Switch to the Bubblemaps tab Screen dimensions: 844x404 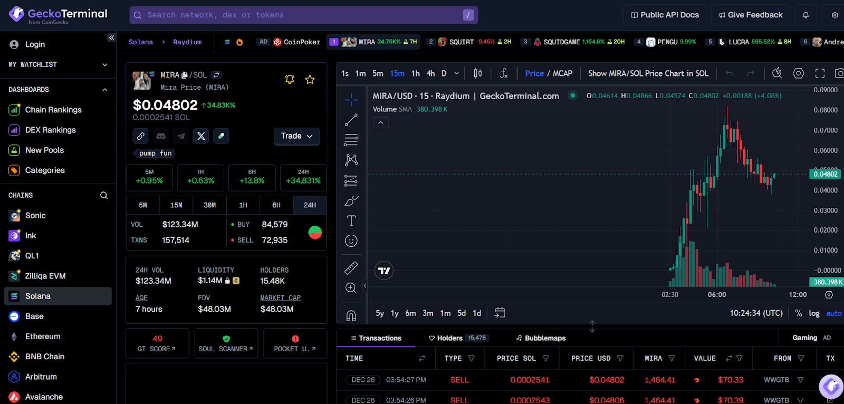click(x=541, y=338)
